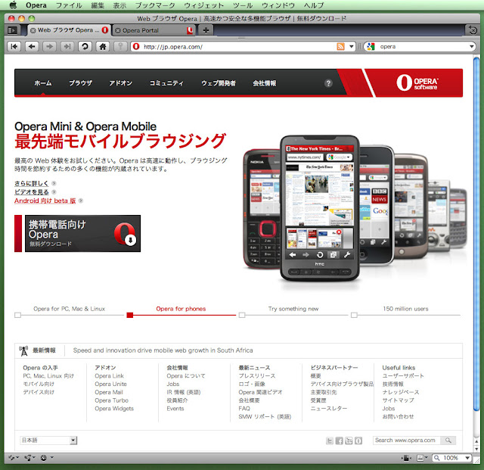Open the 日本語 language dropdown
Image resolution: width=484 pixels, height=470 pixels.
coord(48,440)
